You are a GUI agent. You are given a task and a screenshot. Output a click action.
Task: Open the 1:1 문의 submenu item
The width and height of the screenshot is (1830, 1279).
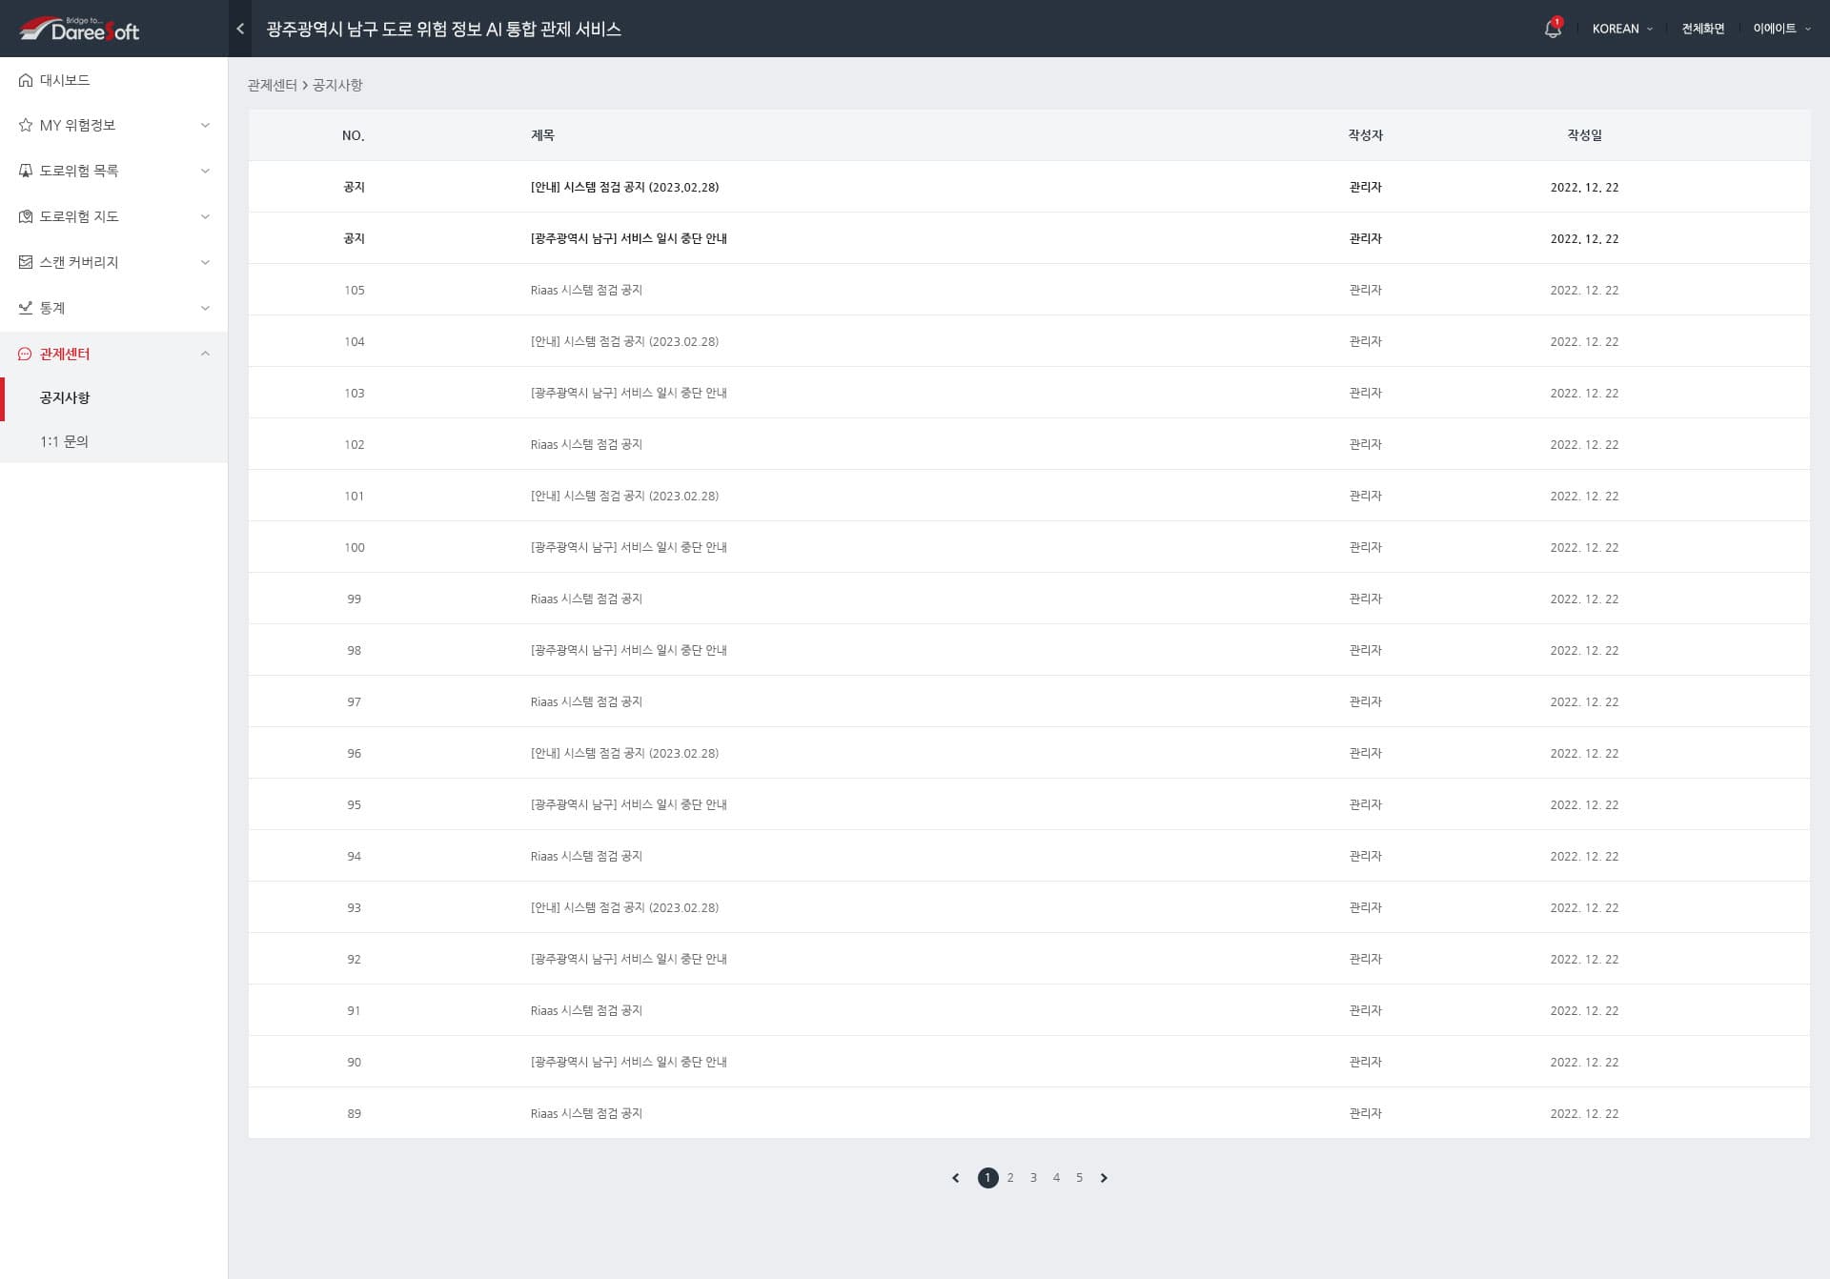pyautogui.click(x=64, y=441)
